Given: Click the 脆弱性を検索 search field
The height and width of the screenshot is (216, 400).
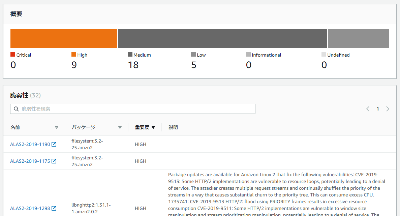Looking at the screenshot, I should (133, 109).
